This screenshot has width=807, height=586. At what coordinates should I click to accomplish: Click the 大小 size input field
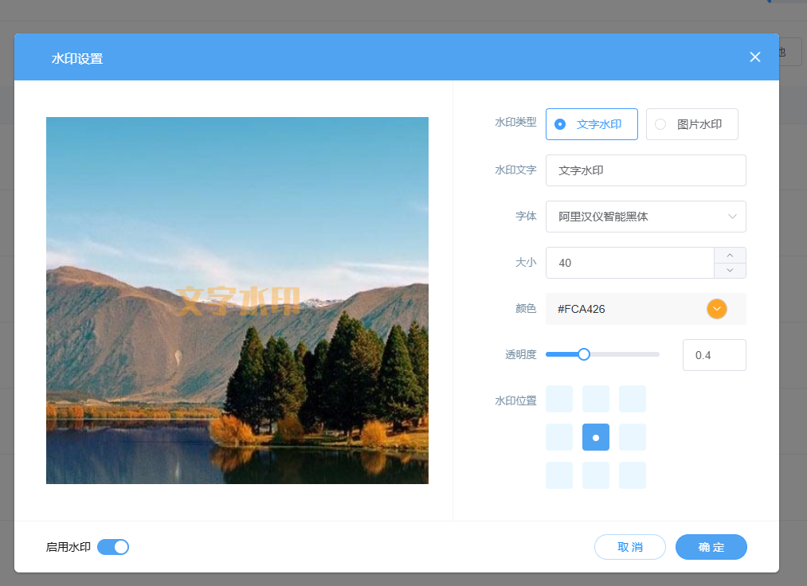click(x=629, y=263)
